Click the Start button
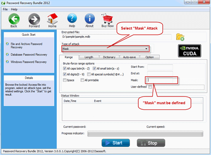Viewport: 211px width, 155px height. (116, 143)
